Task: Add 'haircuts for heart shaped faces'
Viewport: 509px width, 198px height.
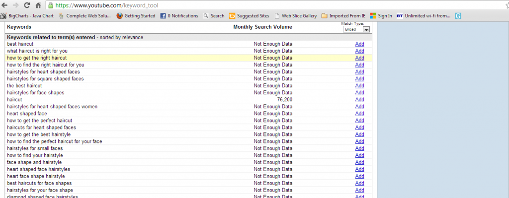Action: [x=360, y=128]
